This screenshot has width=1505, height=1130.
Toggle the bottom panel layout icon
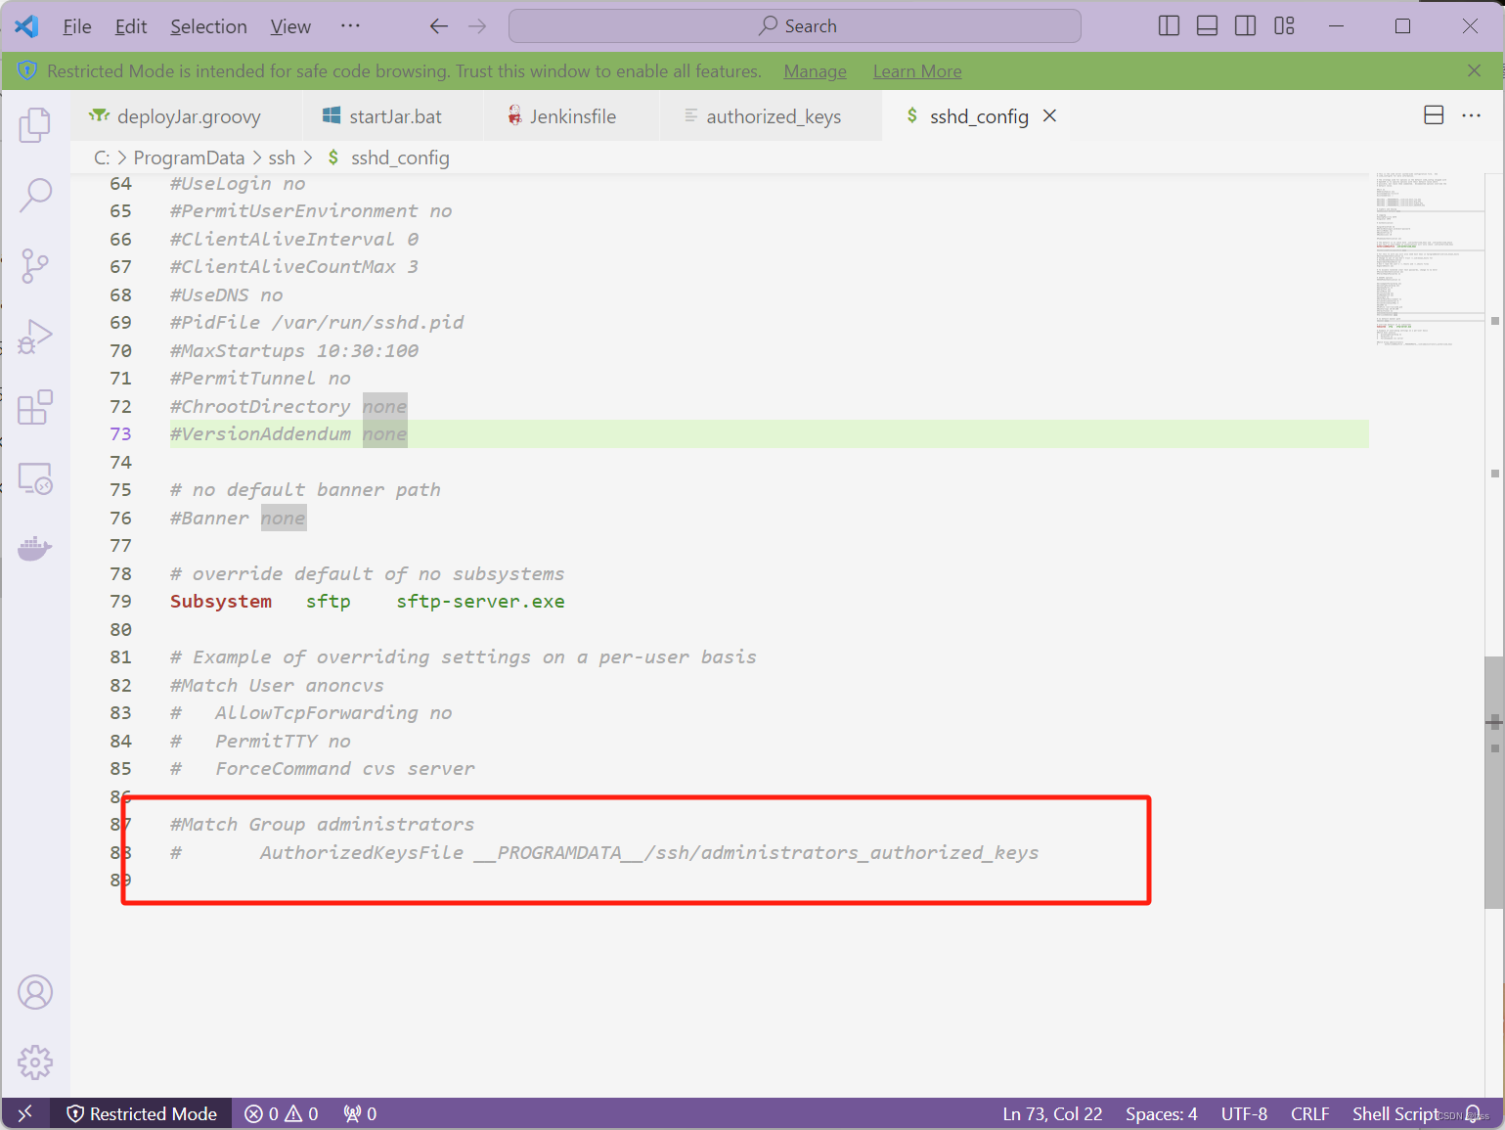point(1208,26)
